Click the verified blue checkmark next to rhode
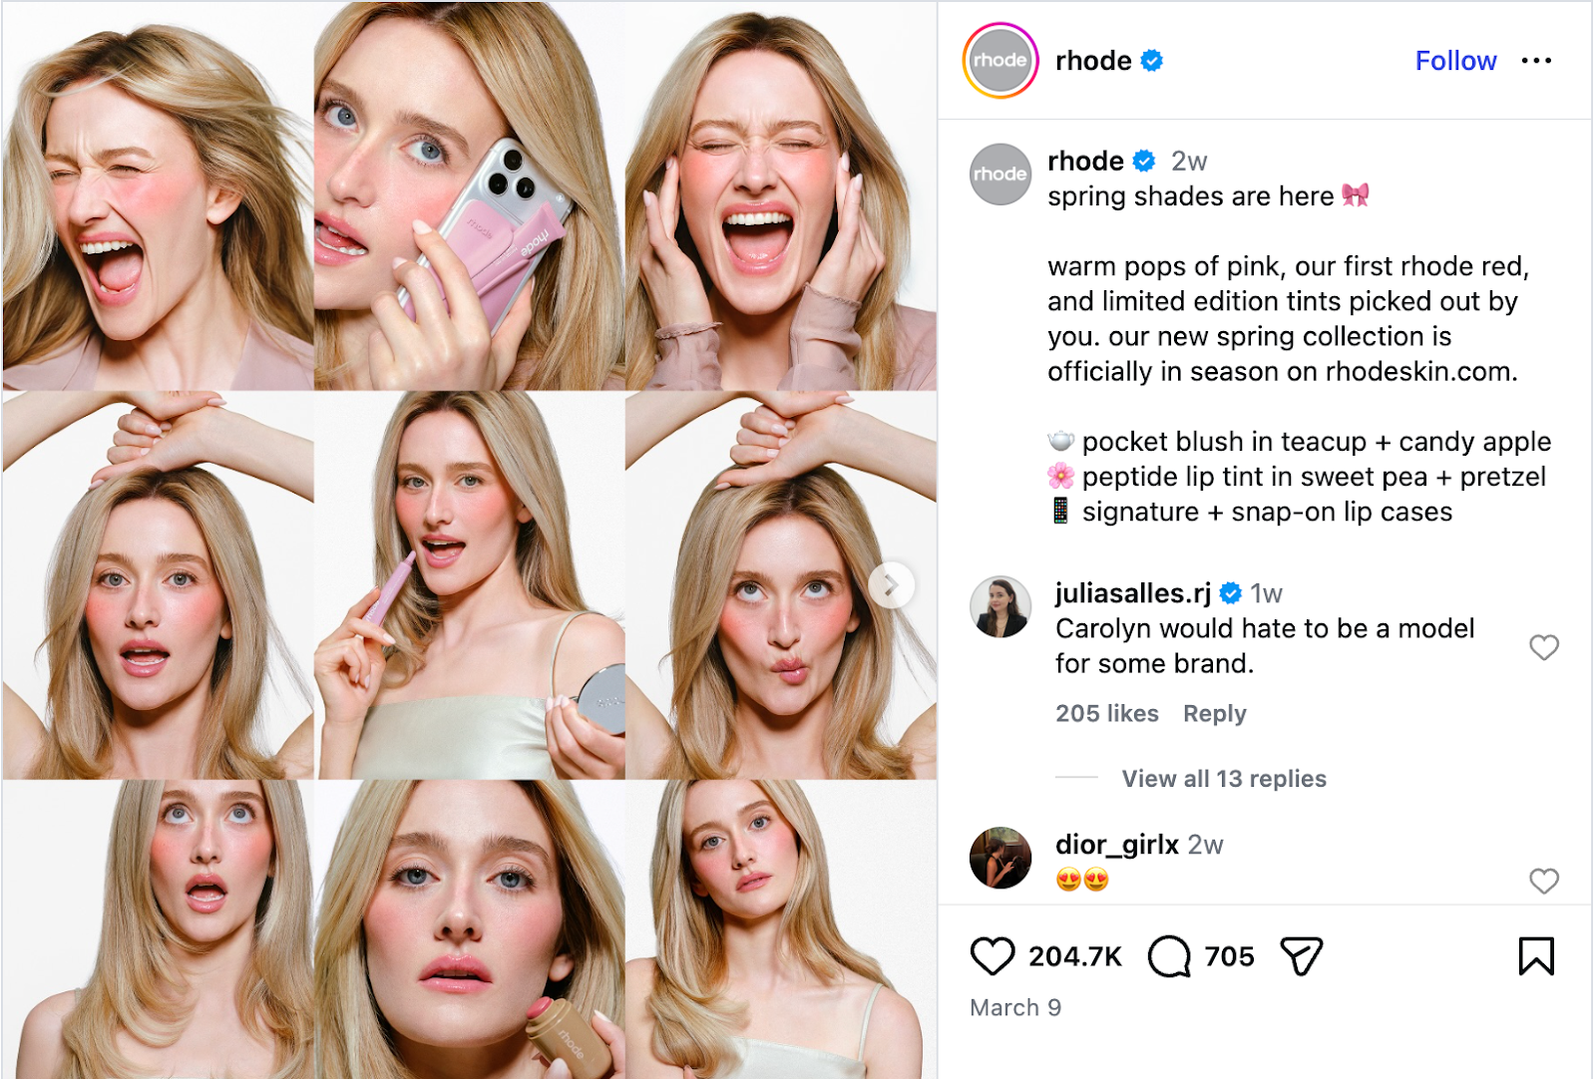Viewport: 1596px width, 1079px height. point(1153,60)
